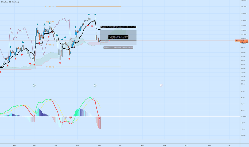This screenshot has width=249, height=147.
Task: Click the Open P&L Risk/Reward label
Action: tap(118, 37)
